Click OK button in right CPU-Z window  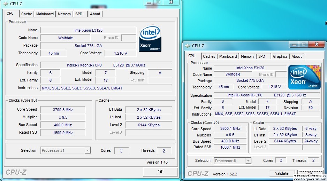click(310, 173)
